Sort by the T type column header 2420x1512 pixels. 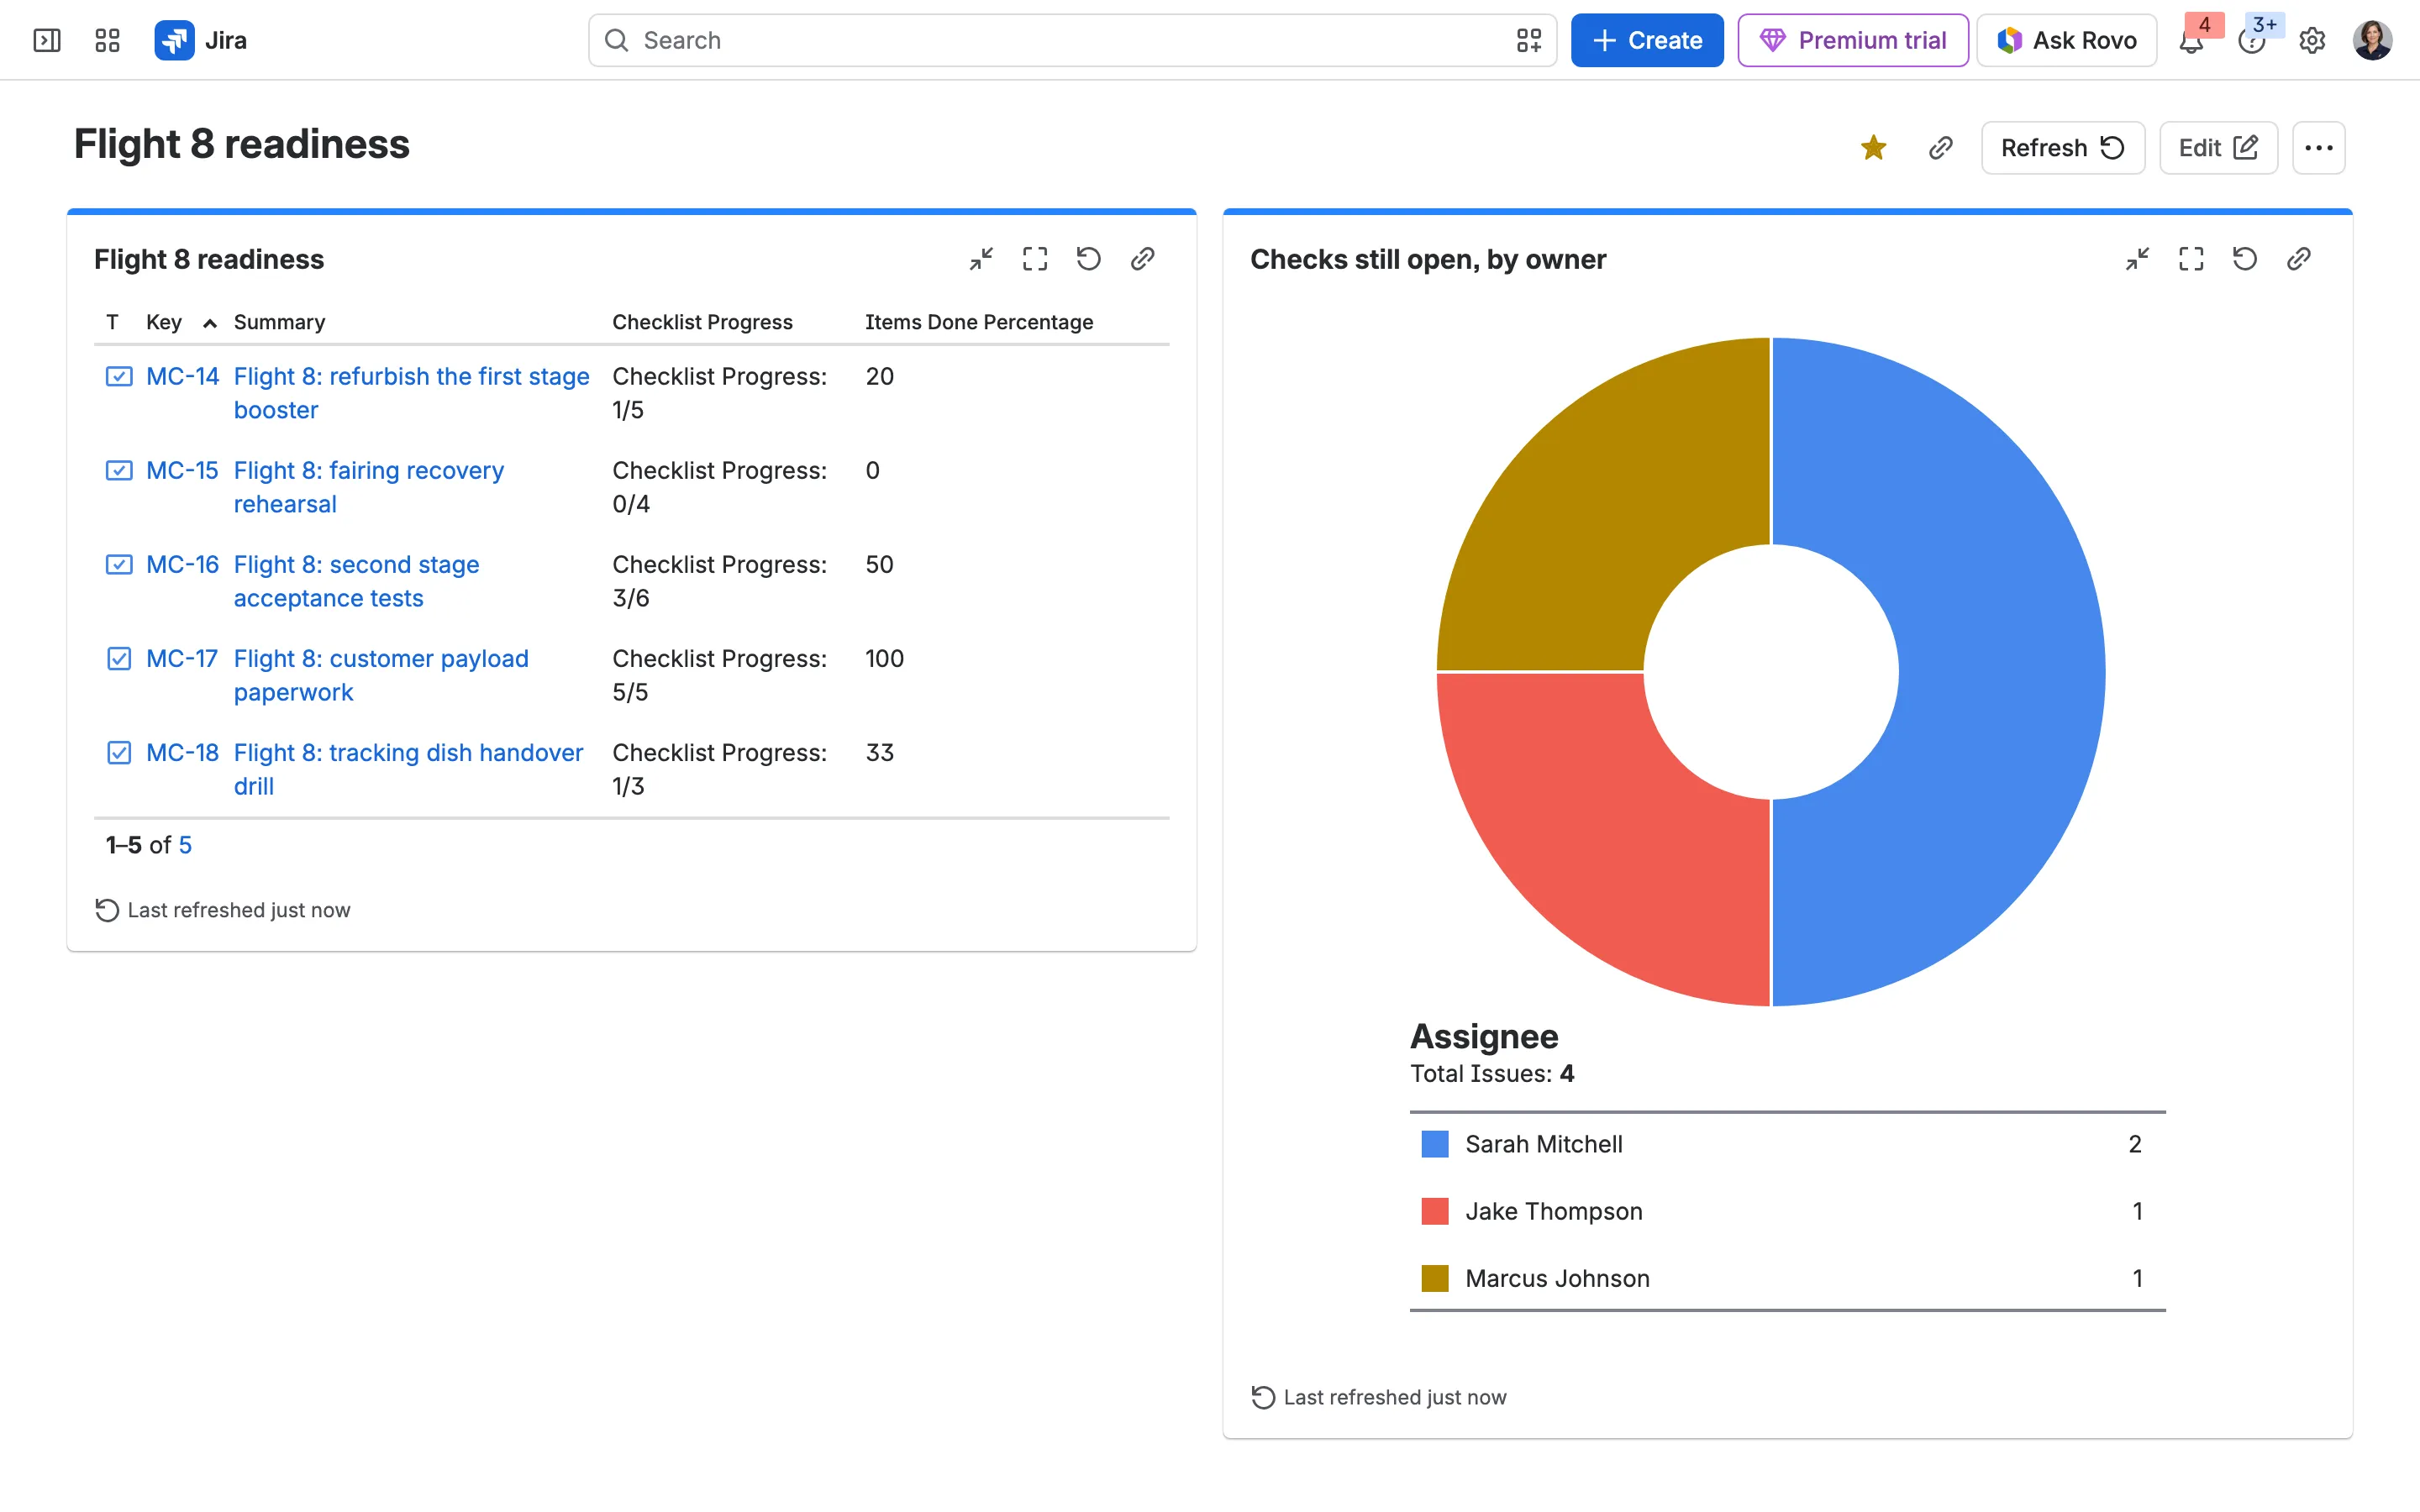coord(112,322)
